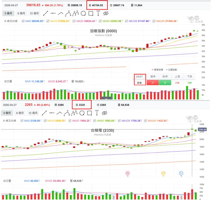Uncheck MA10 2090.50 checkbox
Viewport: 211px width, 200px height.
(x=45, y=121)
